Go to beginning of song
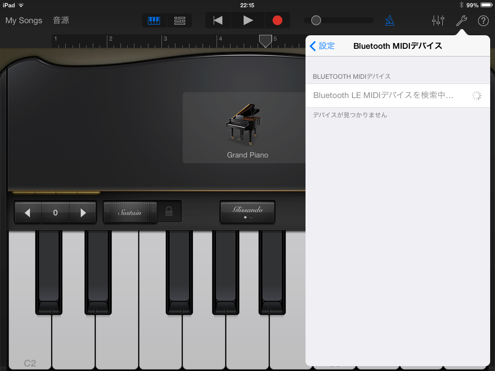The height and width of the screenshot is (371, 495). [x=218, y=20]
